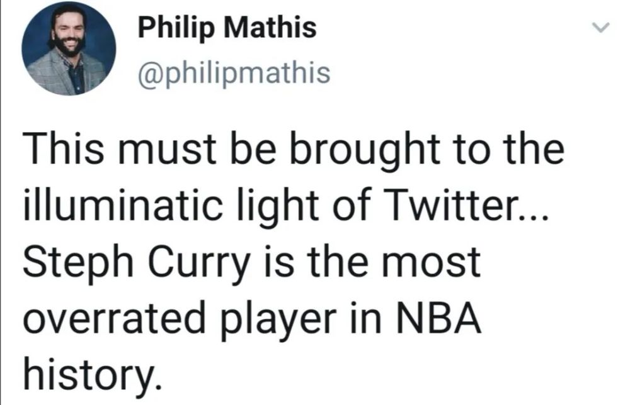Click the word "history." on the last line
The image size is (630, 405).
(x=88, y=374)
